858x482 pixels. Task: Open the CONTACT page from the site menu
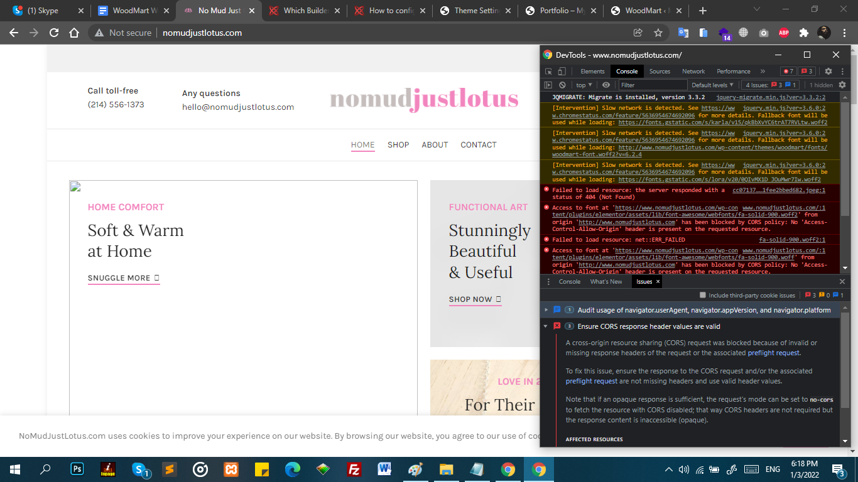pos(479,145)
